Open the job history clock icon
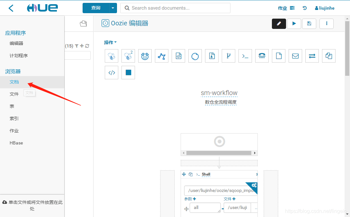This screenshot has width=350, height=217. pos(305,8)
